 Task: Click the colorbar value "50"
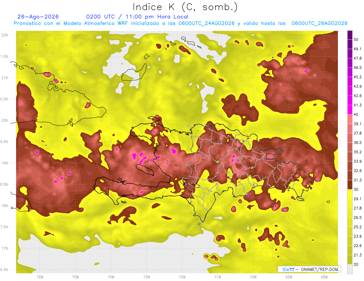356,39
